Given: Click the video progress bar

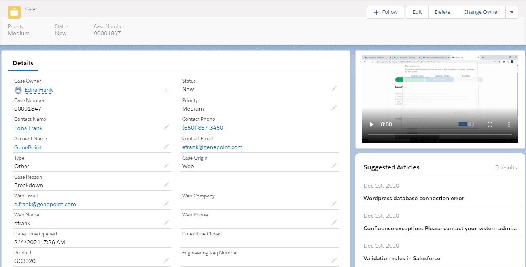Looking at the screenshot, I should point(440,135).
